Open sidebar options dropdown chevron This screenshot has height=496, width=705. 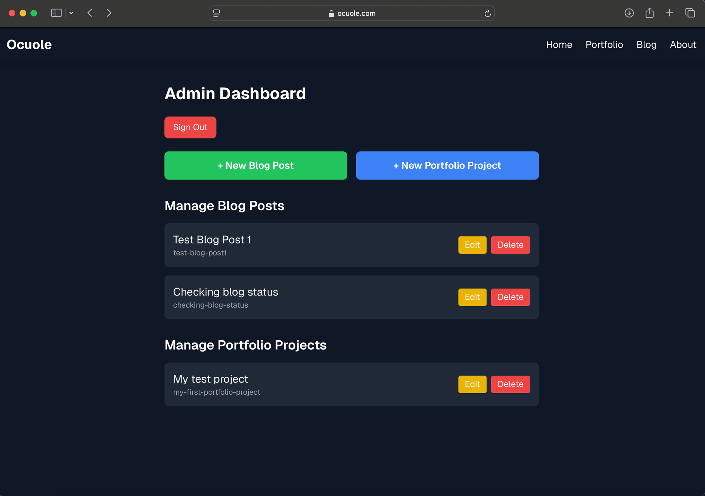71,13
